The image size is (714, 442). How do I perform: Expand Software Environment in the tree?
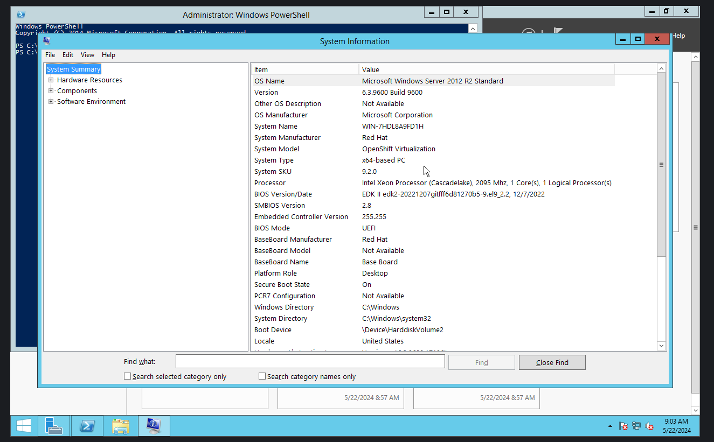pos(51,101)
